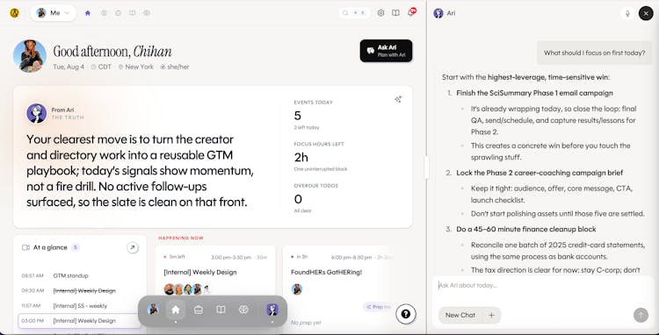Click the send arrow button in chat

coord(641,315)
